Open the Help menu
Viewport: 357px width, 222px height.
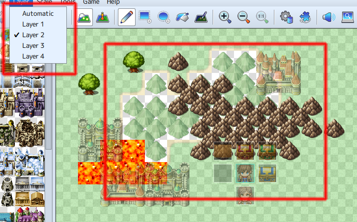(x=113, y=2)
